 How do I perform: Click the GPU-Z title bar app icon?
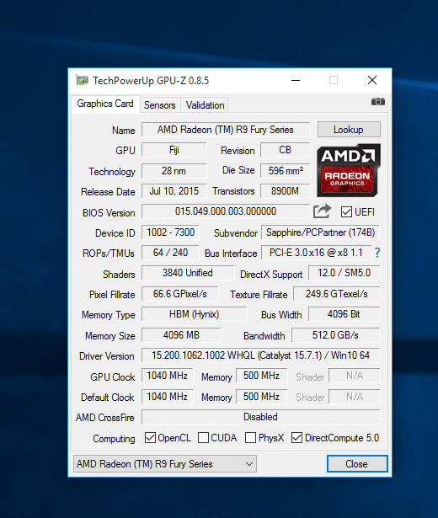(82, 80)
